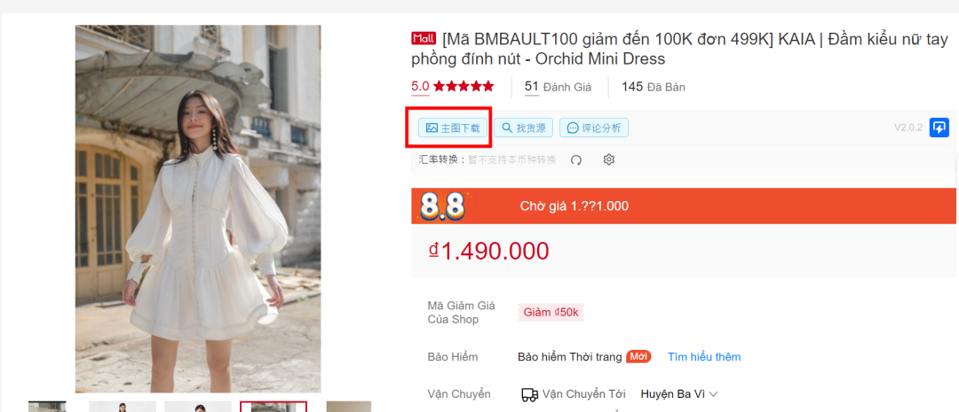Click the 5.0 rating score

point(420,86)
